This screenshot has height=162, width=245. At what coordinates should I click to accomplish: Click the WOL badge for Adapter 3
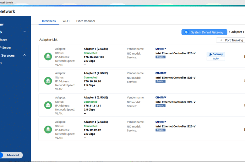coord(160,106)
